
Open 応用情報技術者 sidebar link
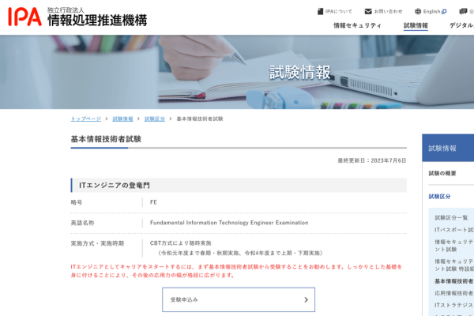click(454, 293)
